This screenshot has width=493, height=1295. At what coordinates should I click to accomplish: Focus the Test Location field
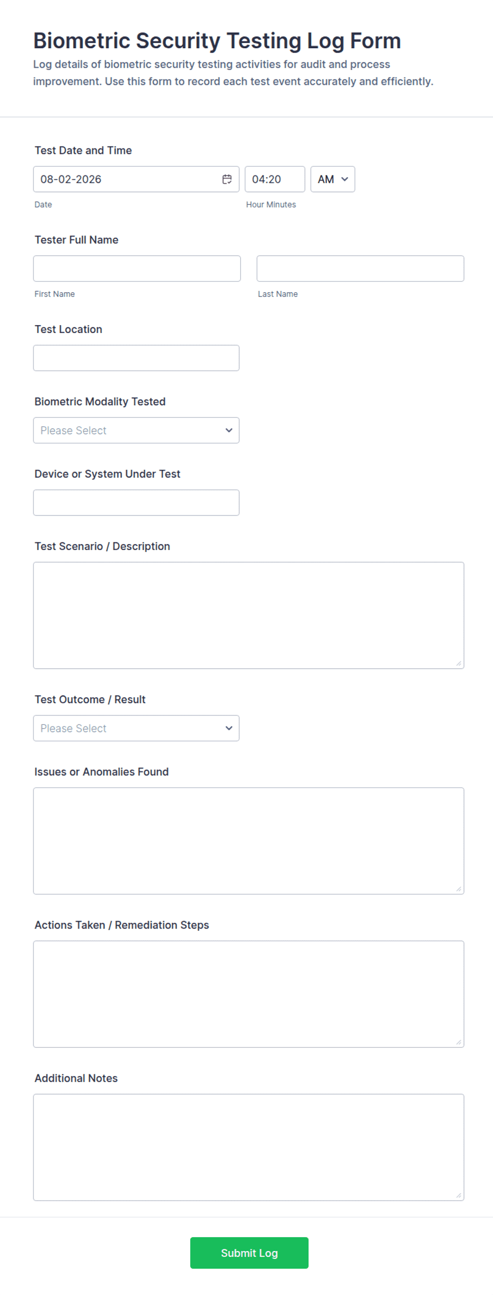click(136, 358)
